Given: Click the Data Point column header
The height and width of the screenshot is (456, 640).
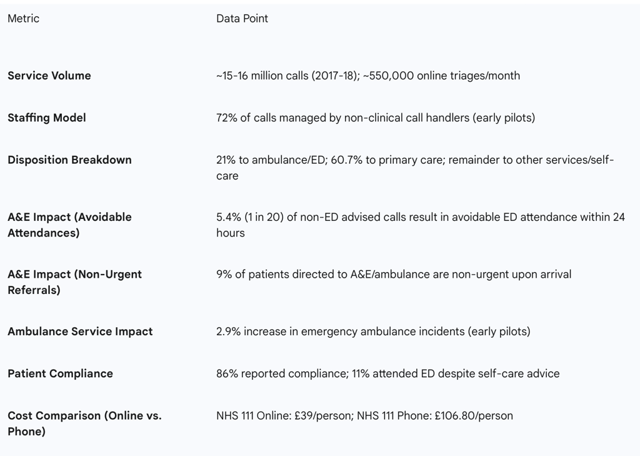Looking at the screenshot, I should 242,19.
